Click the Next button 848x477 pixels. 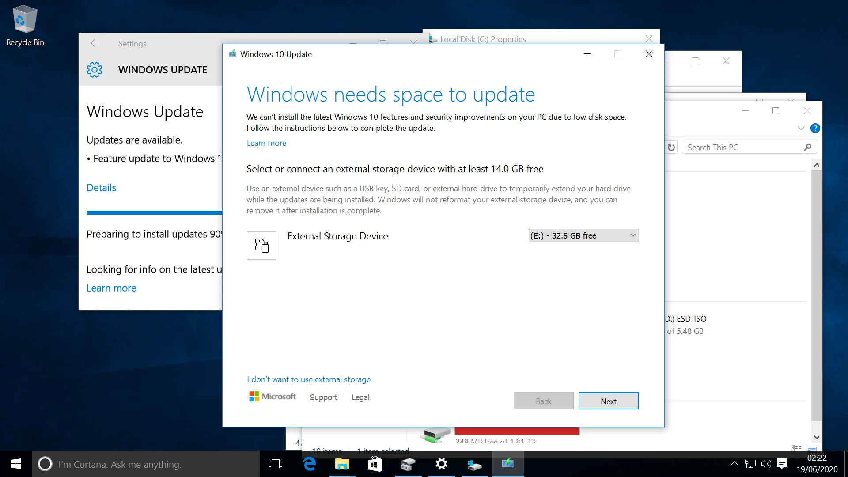[608, 401]
